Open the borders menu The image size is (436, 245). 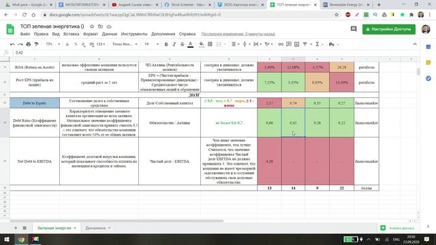click(211, 44)
